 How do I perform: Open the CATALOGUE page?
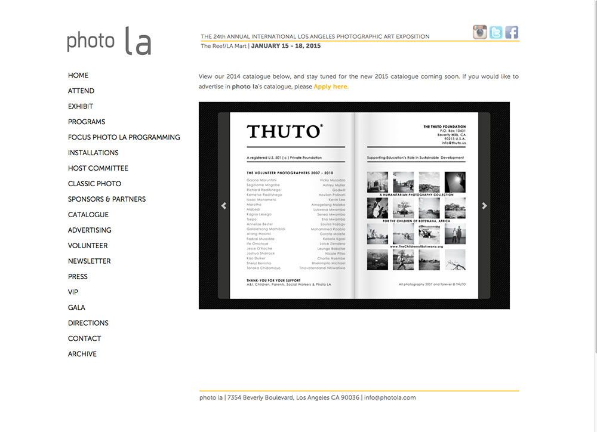[88, 215]
